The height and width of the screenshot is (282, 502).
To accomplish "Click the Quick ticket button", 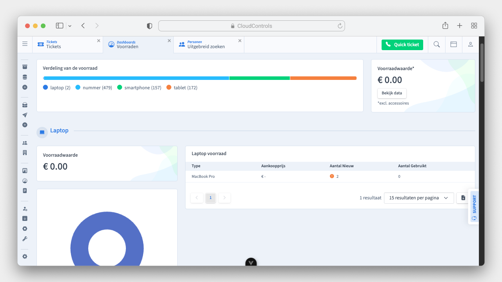I will pos(402,45).
